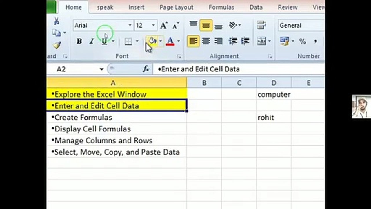Viewport: 371px width, 209px height.
Task: Expand the Borders dropdown arrow
Action: click(x=137, y=42)
